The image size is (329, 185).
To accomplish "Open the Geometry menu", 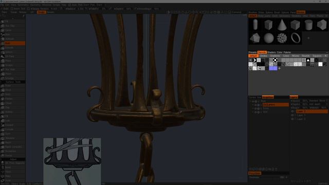I will 35,5.
